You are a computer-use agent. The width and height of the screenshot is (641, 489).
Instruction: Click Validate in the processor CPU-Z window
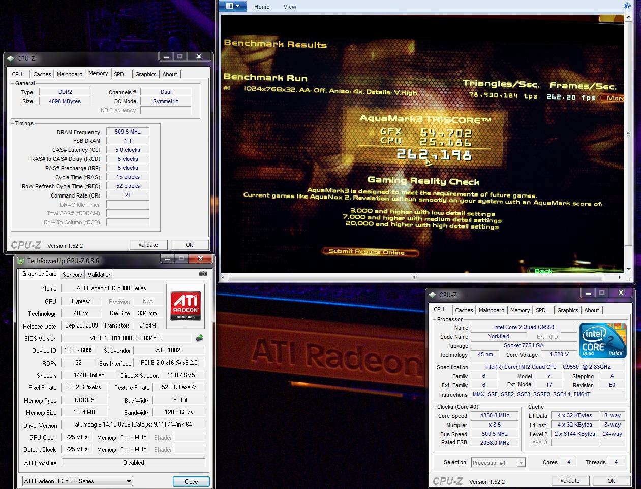pos(570,481)
